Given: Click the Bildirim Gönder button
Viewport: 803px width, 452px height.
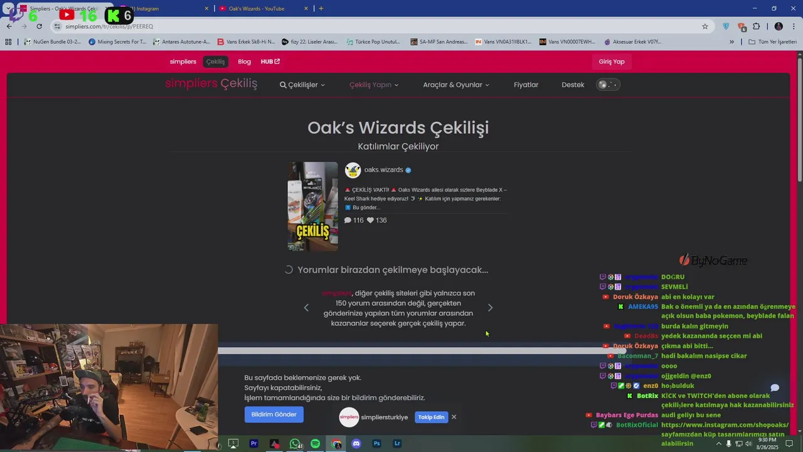Looking at the screenshot, I should tap(274, 414).
